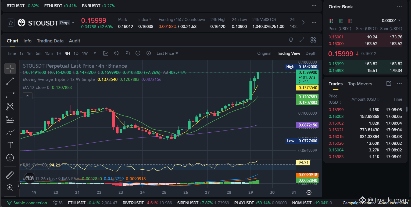
Task: Switch chart interval to 1W
Action: point(85,53)
